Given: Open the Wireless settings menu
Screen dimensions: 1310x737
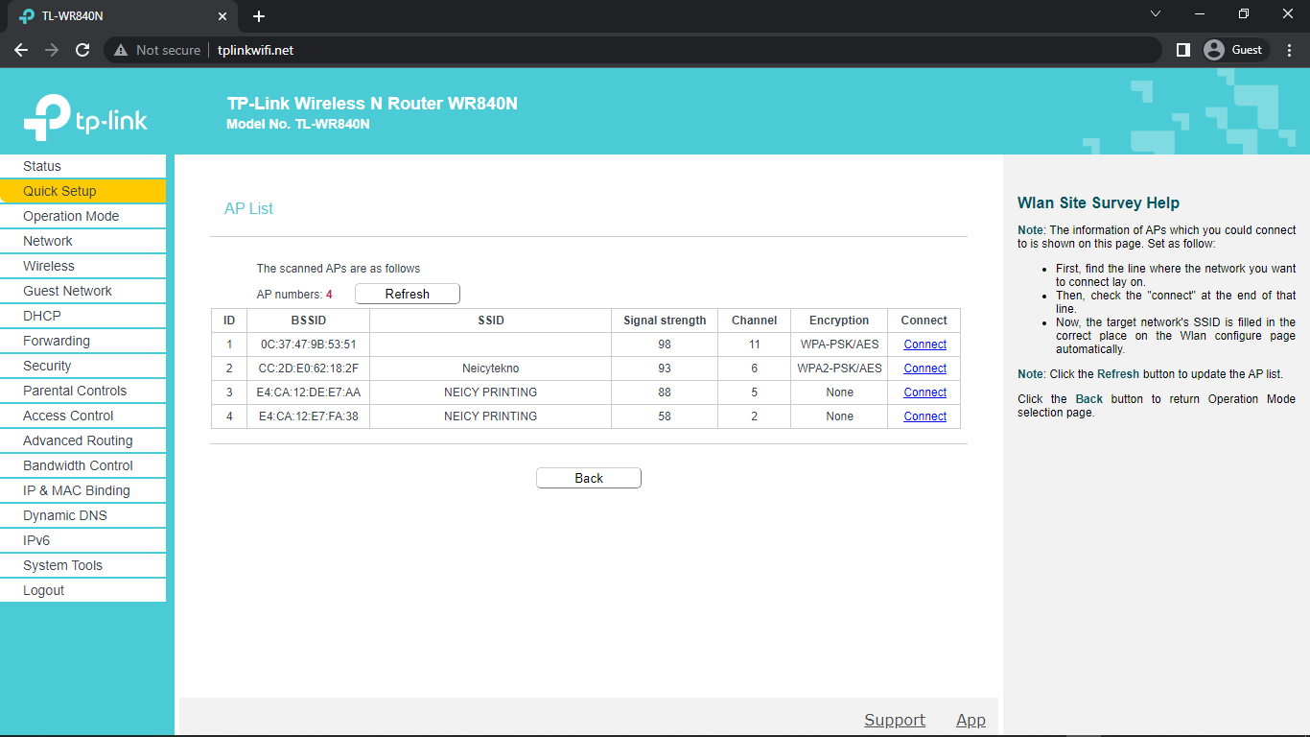Looking at the screenshot, I should tap(82, 266).
